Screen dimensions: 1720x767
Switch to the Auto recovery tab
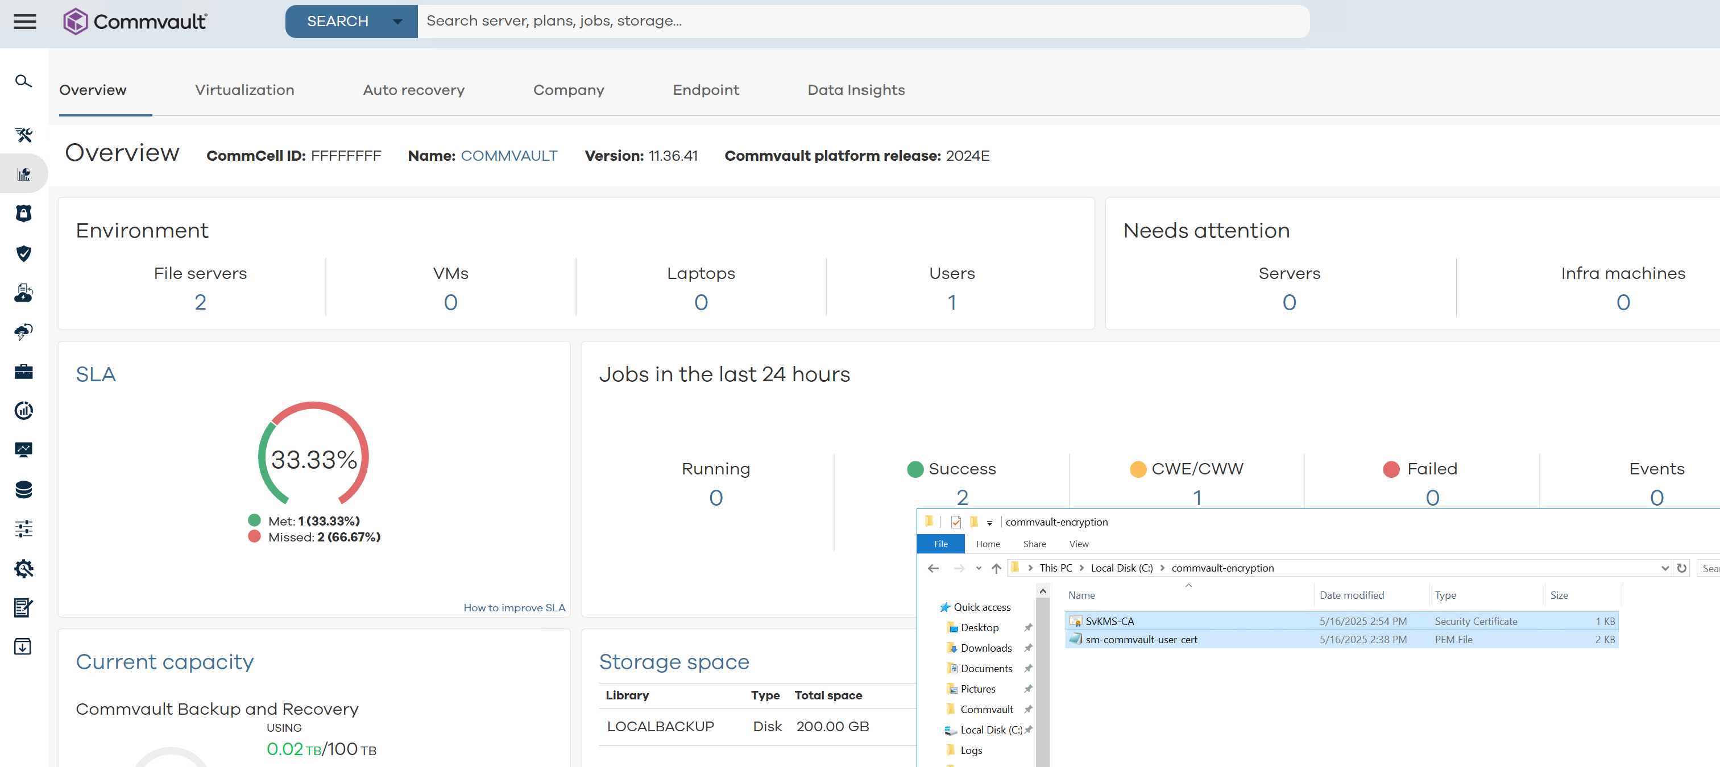[x=413, y=90]
